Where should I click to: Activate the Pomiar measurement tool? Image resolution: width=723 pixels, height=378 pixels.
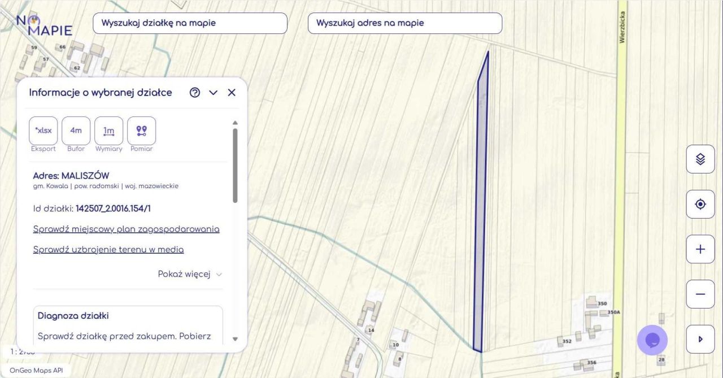(142, 131)
